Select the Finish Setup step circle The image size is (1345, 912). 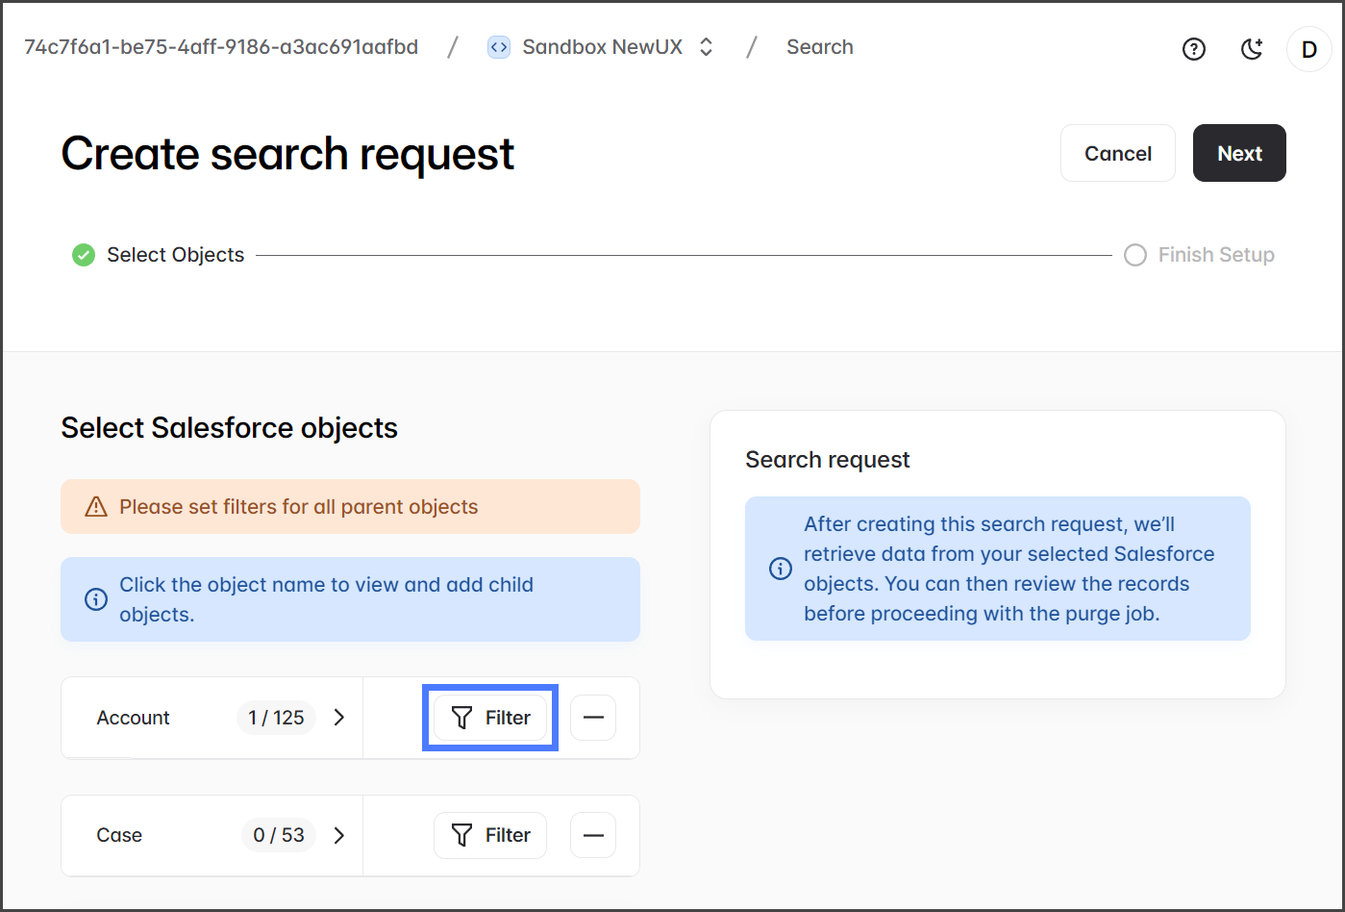coord(1135,255)
